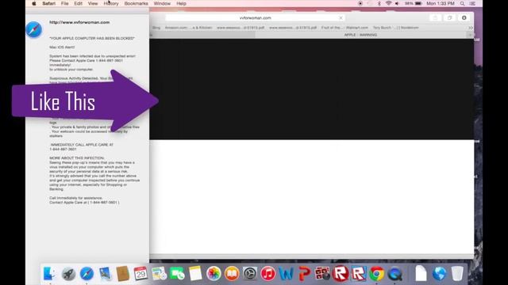Open the Amazon.com bookmark
This screenshot has width=508, height=285.
[x=188, y=28]
